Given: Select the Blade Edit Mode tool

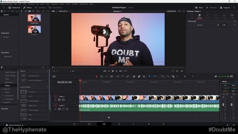Looking at the screenshot, I should (112, 76).
